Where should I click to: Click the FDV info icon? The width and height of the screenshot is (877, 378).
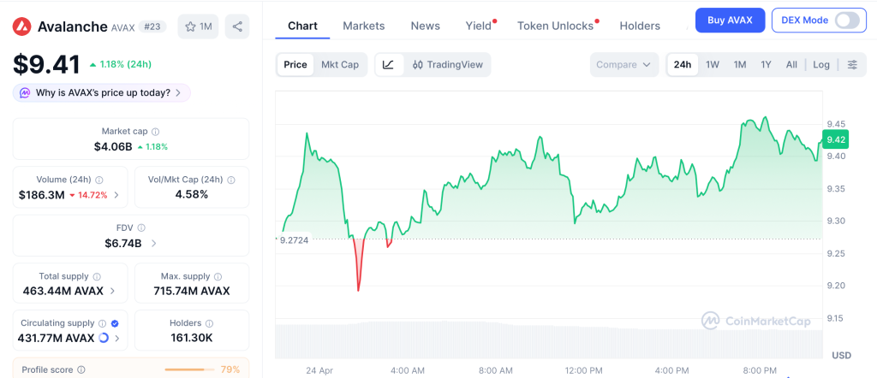[x=141, y=228]
